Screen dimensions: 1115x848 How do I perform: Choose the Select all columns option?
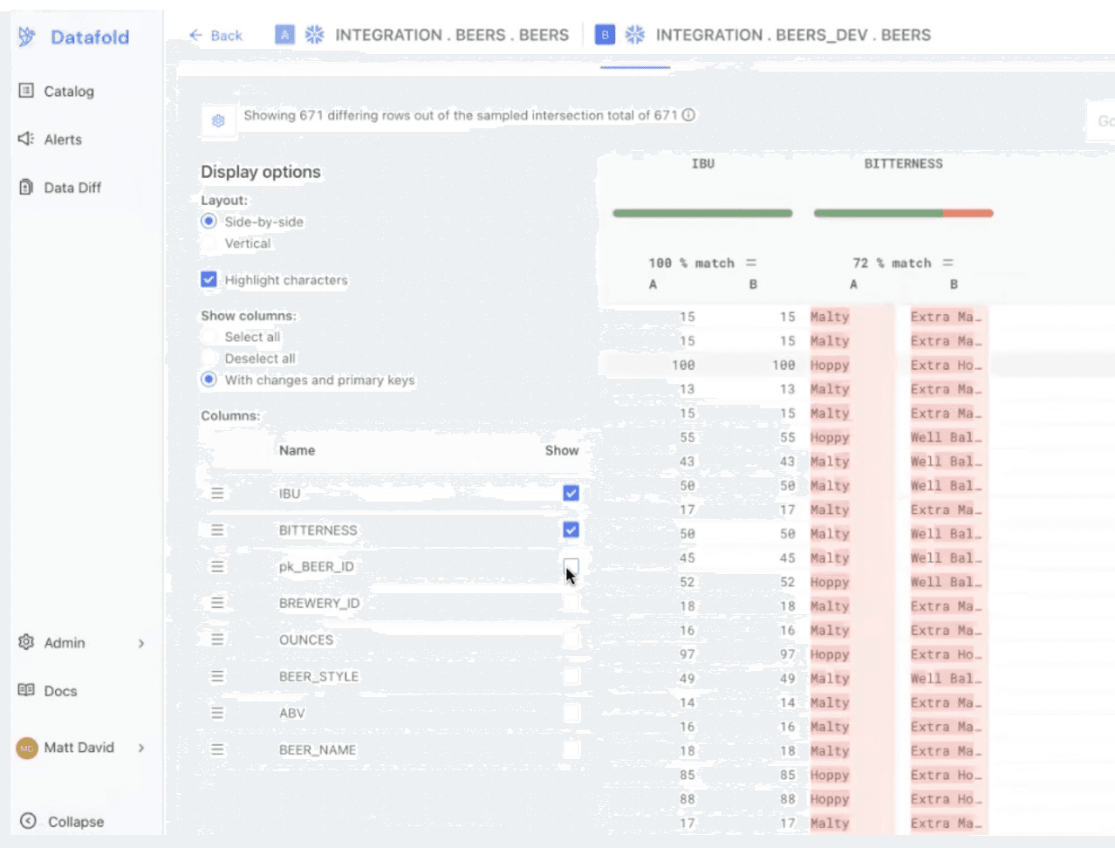click(209, 337)
